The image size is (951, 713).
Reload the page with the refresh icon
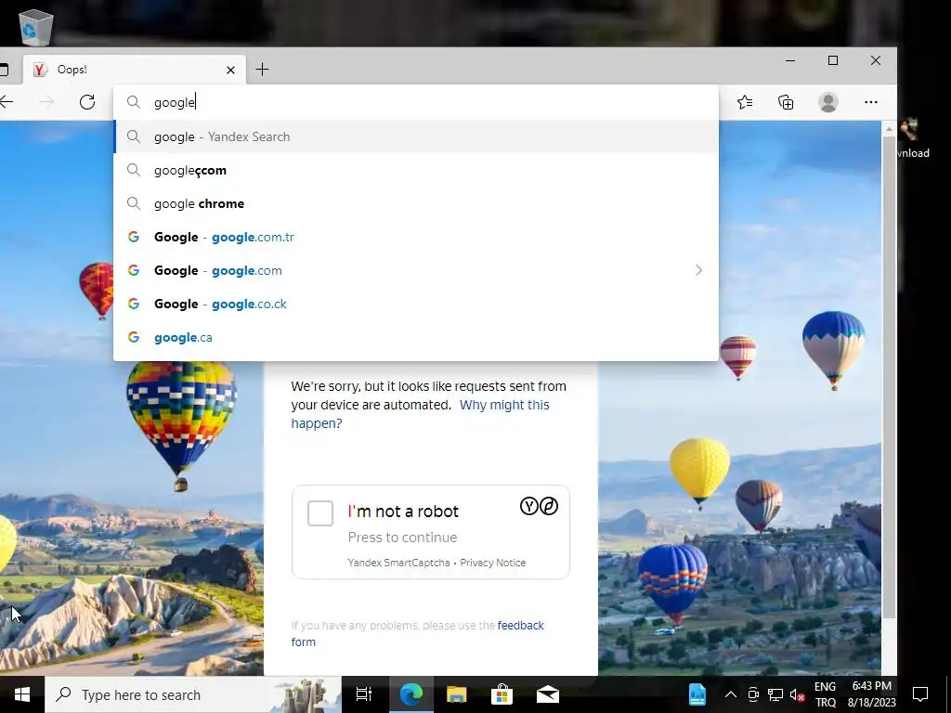click(x=87, y=102)
